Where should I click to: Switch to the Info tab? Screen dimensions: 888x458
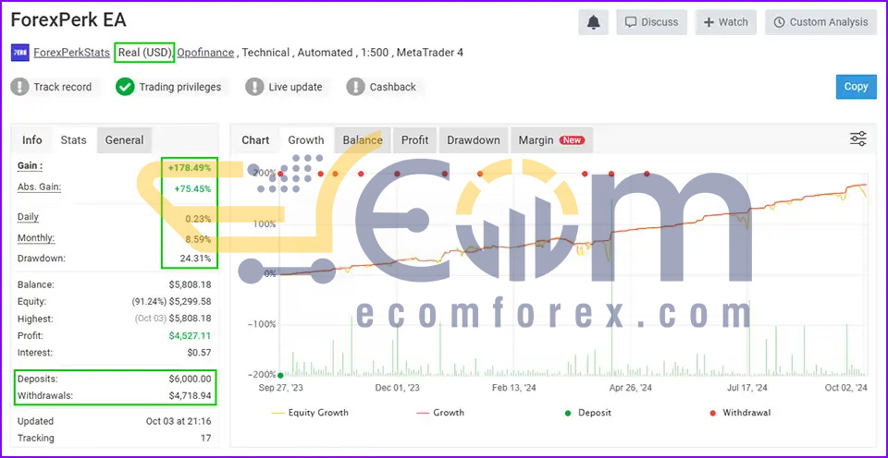[x=32, y=140]
